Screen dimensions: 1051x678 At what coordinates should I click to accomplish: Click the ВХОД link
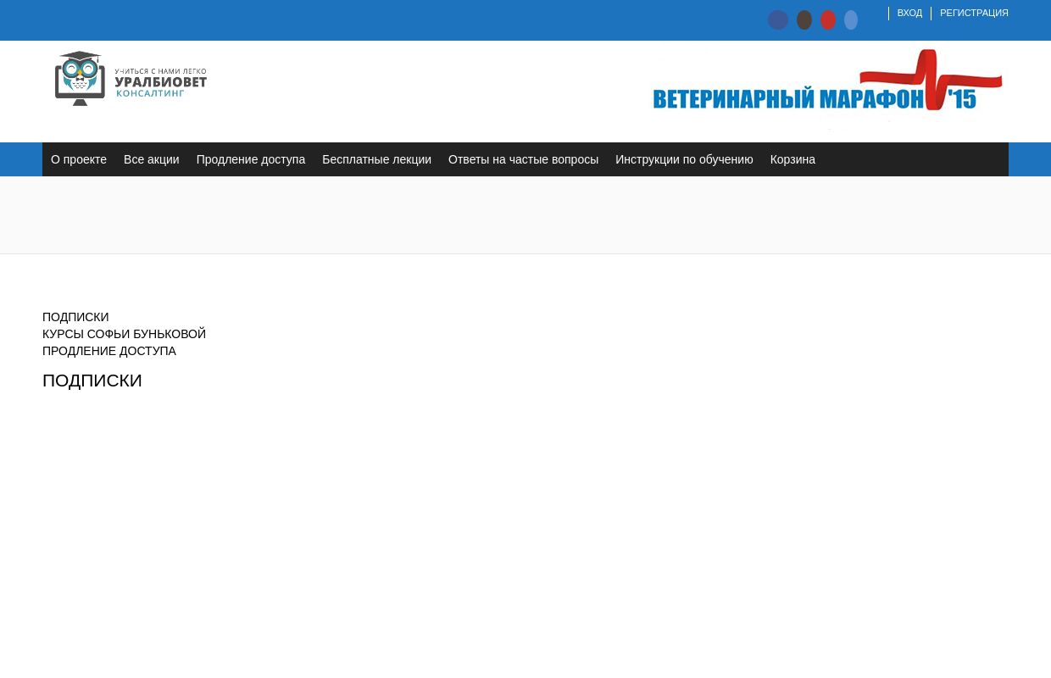pyautogui.click(x=909, y=13)
